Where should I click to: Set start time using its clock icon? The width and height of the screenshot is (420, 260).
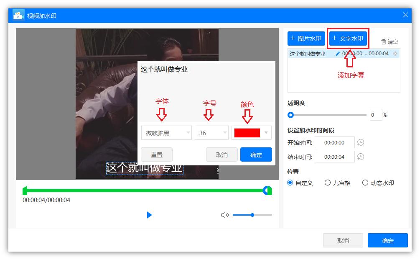361,142
